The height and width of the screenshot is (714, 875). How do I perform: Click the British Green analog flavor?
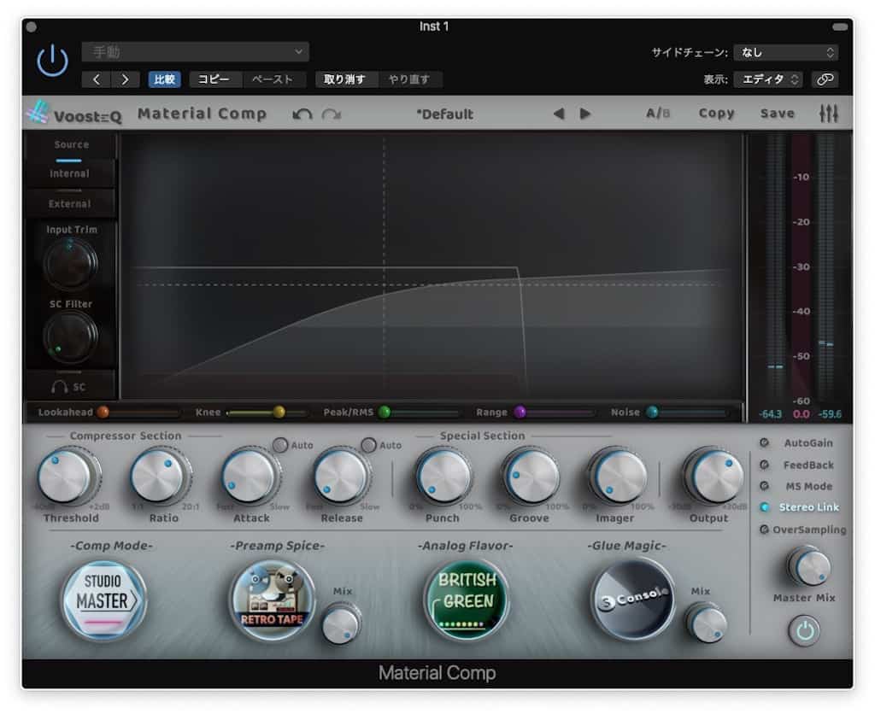click(x=467, y=600)
